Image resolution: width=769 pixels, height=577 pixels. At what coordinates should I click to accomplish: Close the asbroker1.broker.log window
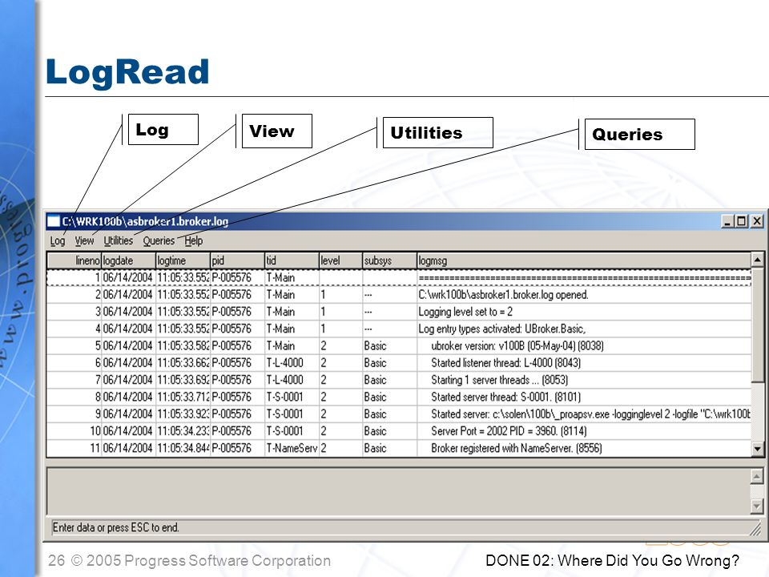click(757, 221)
